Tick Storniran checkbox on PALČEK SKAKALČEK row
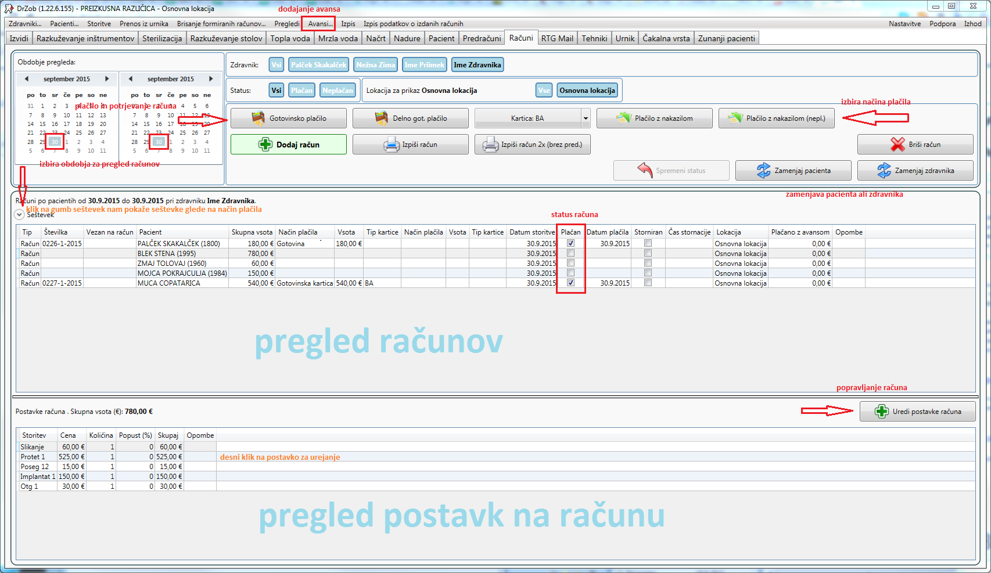 [647, 243]
